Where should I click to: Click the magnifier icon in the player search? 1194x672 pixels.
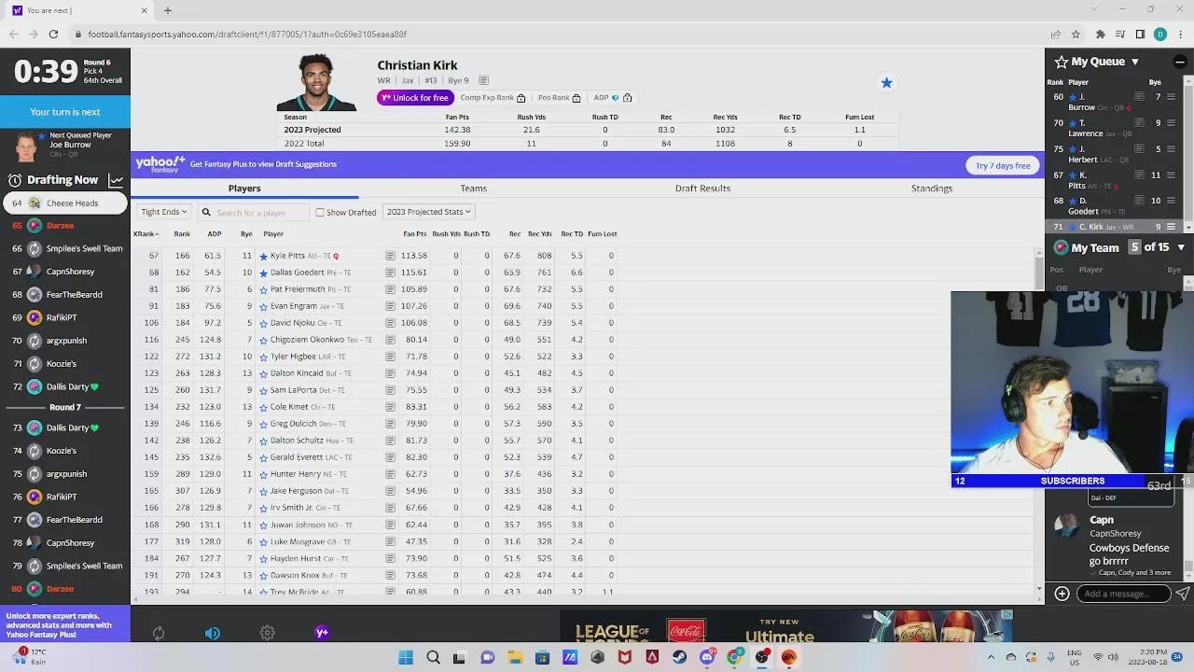click(x=206, y=212)
